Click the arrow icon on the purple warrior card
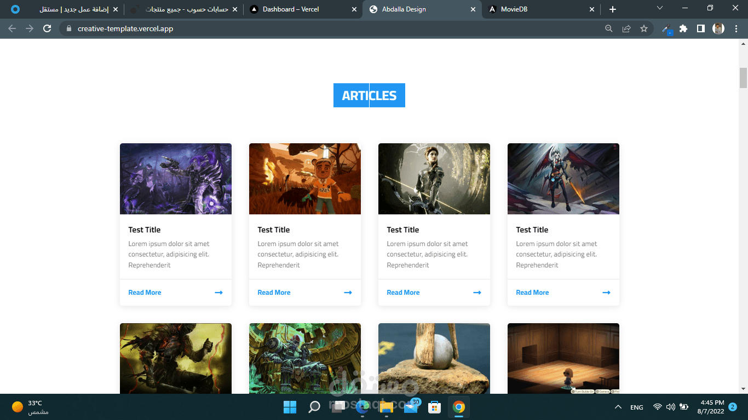Screen dimensions: 748x420 [218, 293]
